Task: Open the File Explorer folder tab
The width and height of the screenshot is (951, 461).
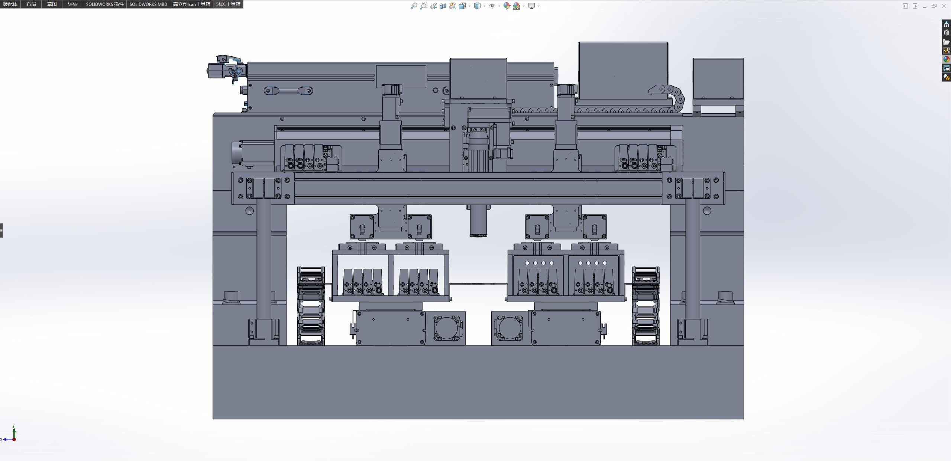Action: 946,42
